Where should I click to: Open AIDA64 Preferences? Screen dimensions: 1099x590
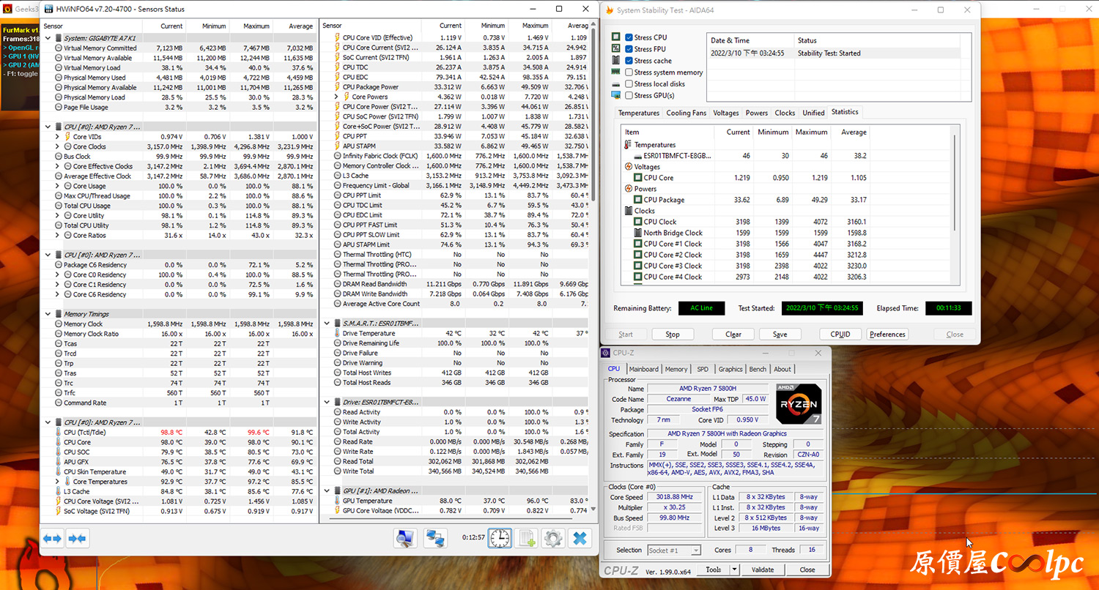click(x=888, y=335)
